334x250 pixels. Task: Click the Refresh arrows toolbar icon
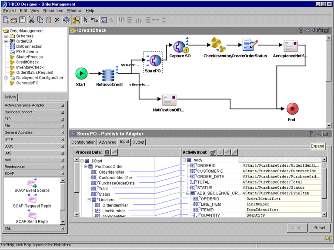tap(67, 20)
